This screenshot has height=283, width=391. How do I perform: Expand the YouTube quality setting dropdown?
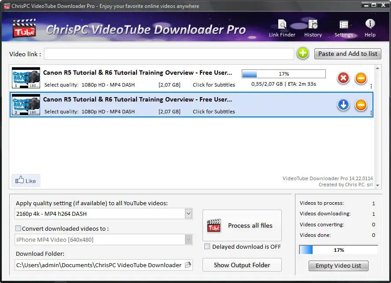[188, 214]
